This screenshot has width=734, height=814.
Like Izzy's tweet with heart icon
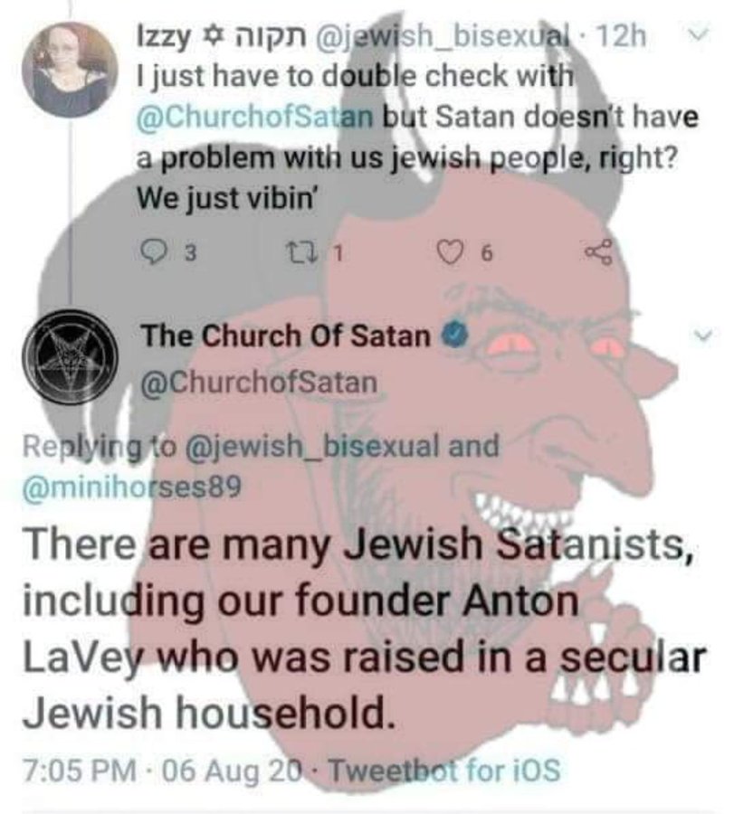tap(449, 253)
